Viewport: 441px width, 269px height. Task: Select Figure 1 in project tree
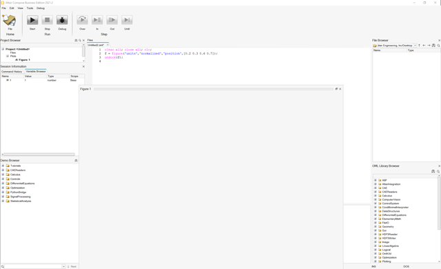point(24,60)
